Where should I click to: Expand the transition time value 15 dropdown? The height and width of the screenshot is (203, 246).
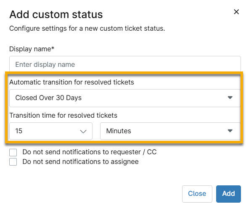51,131
